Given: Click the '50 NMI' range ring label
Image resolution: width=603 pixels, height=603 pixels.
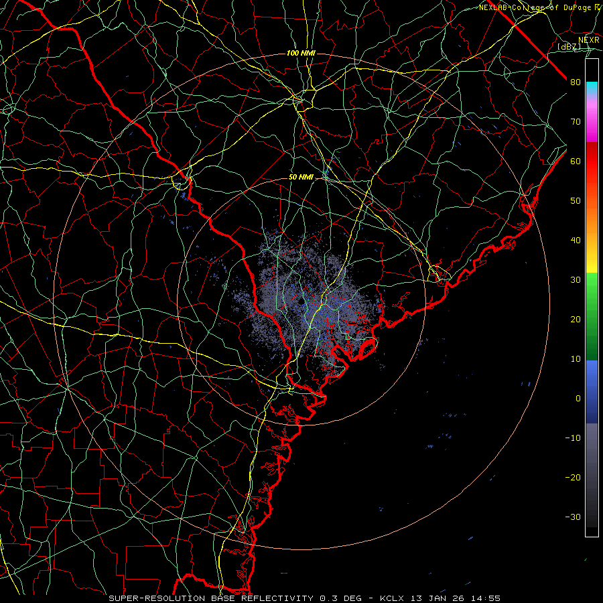Looking at the screenshot, I should tap(301, 178).
